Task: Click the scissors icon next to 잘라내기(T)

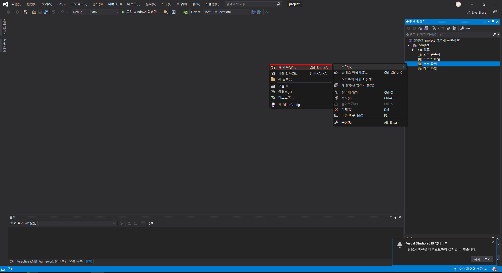Action: 336,93
